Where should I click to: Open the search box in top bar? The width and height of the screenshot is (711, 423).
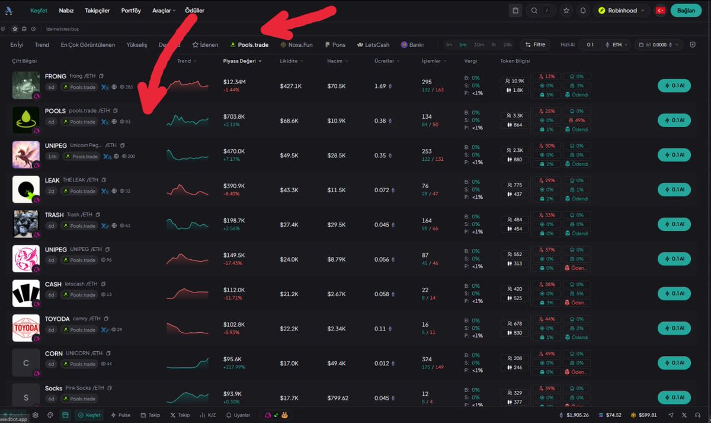542,11
